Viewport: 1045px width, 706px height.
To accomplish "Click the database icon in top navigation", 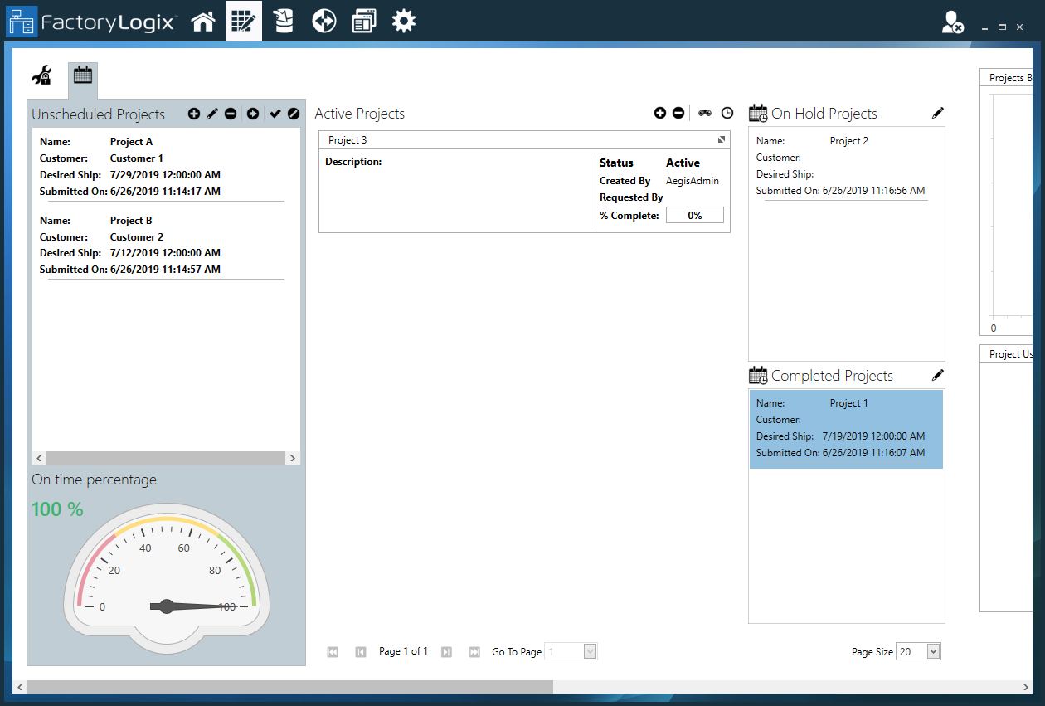I will pos(284,22).
